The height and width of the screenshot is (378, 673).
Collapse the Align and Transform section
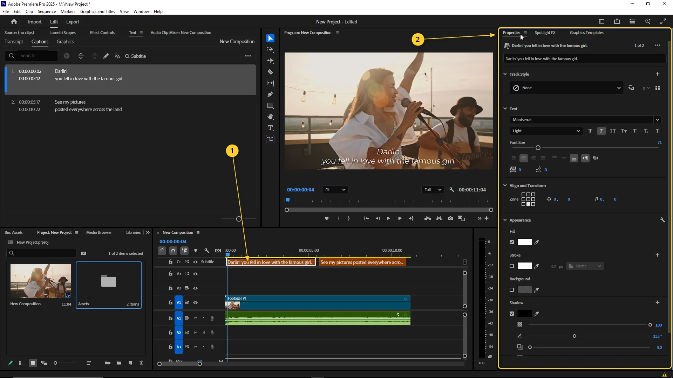(x=505, y=185)
